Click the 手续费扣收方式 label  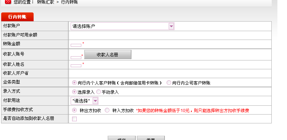click(x=18, y=110)
